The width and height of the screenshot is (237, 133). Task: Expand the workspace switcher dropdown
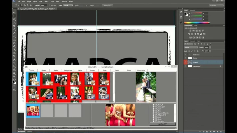217,6
